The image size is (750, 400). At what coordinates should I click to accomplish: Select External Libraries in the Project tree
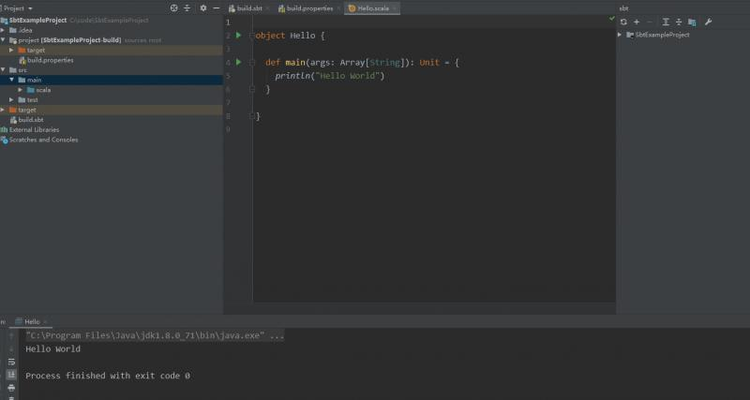click(34, 129)
